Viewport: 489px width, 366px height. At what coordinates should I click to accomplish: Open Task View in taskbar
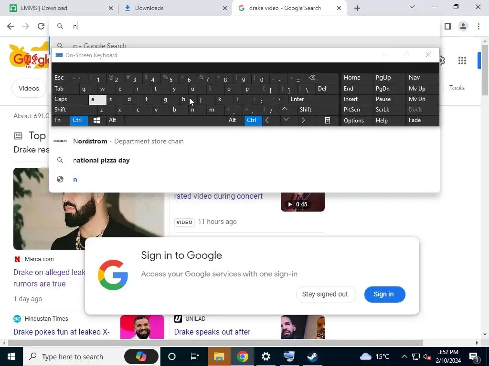coord(195,356)
